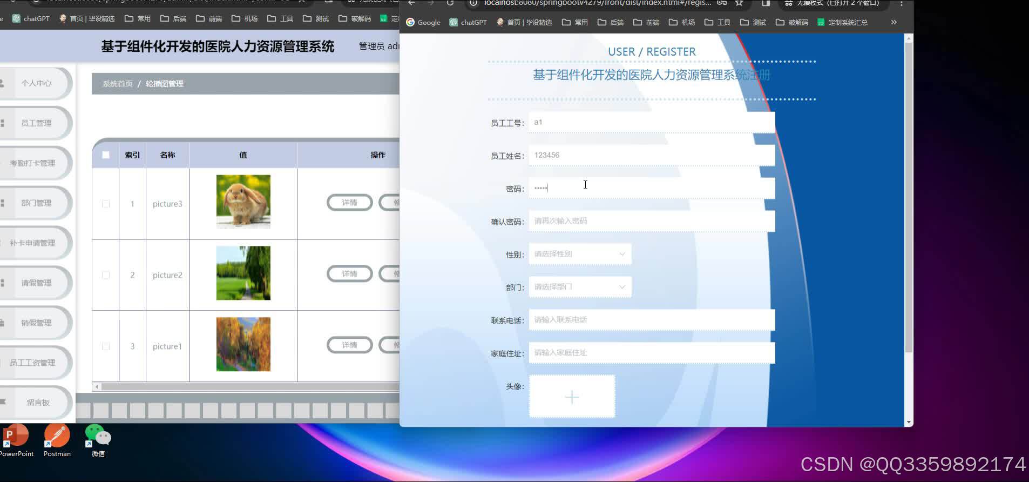Check the picture2 row checkbox
The height and width of the screenshot is (482, 1029).
point(106,275)
